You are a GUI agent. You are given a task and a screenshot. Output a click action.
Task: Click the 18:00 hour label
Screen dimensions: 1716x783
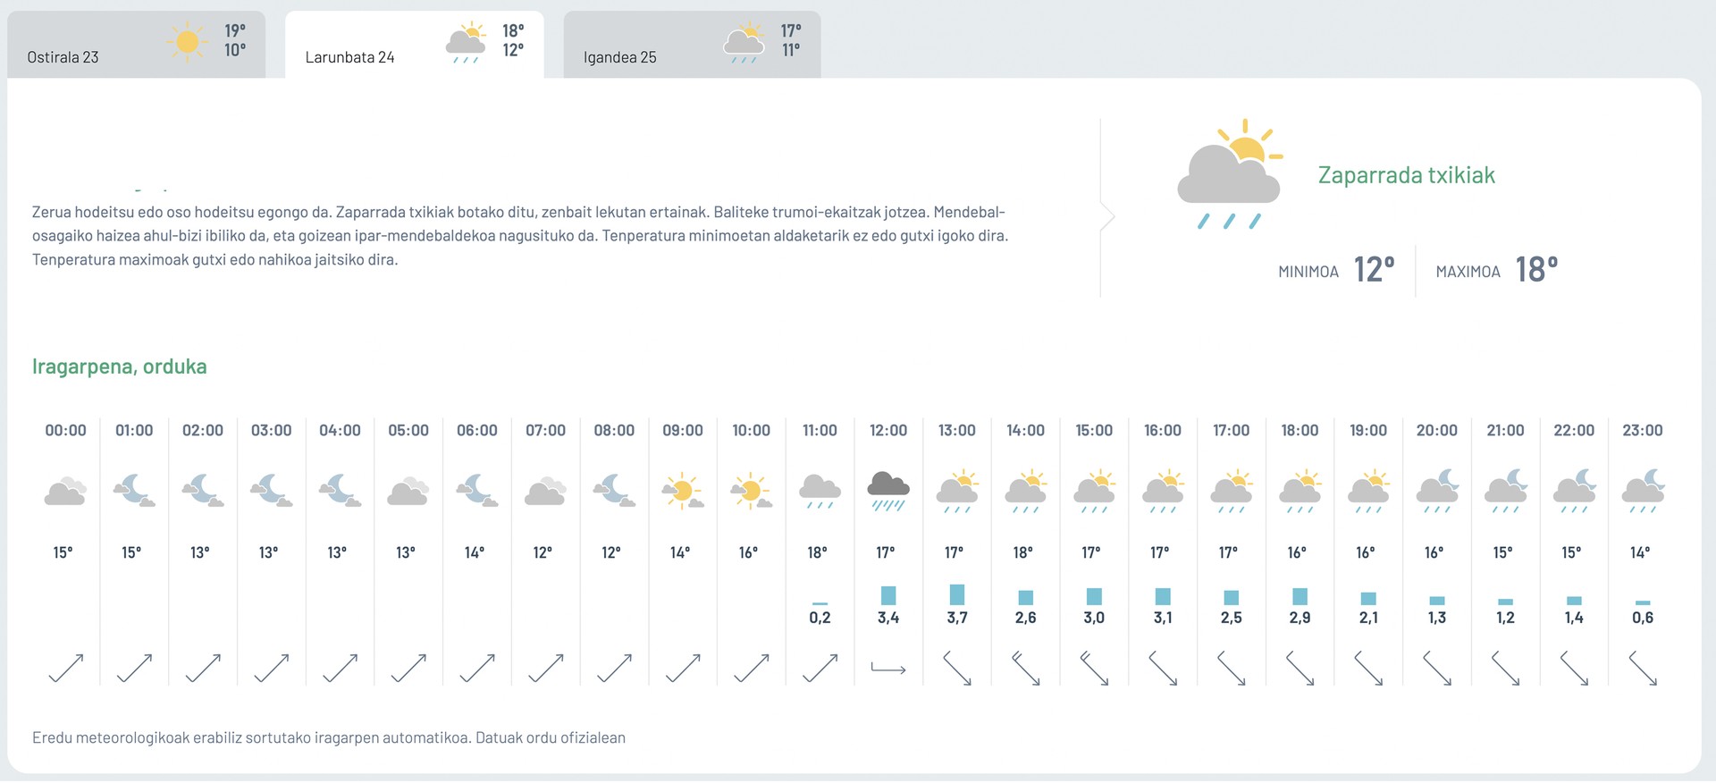point(1300,431)
